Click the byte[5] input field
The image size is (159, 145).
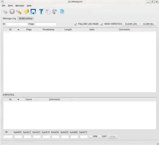65,137
